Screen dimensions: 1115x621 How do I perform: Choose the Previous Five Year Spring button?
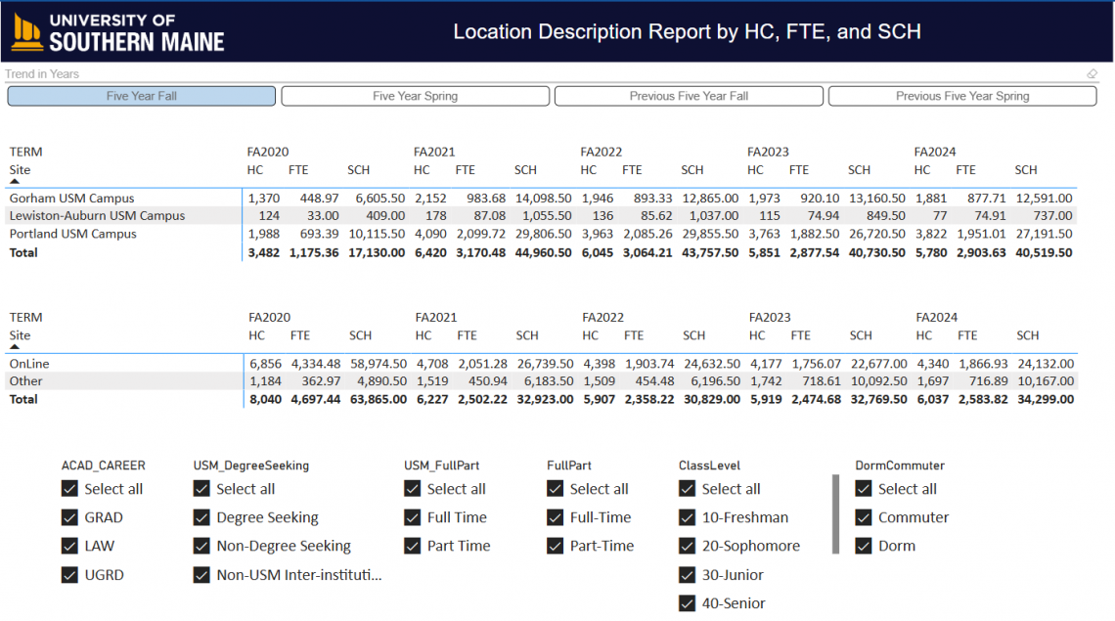[961, 96]
